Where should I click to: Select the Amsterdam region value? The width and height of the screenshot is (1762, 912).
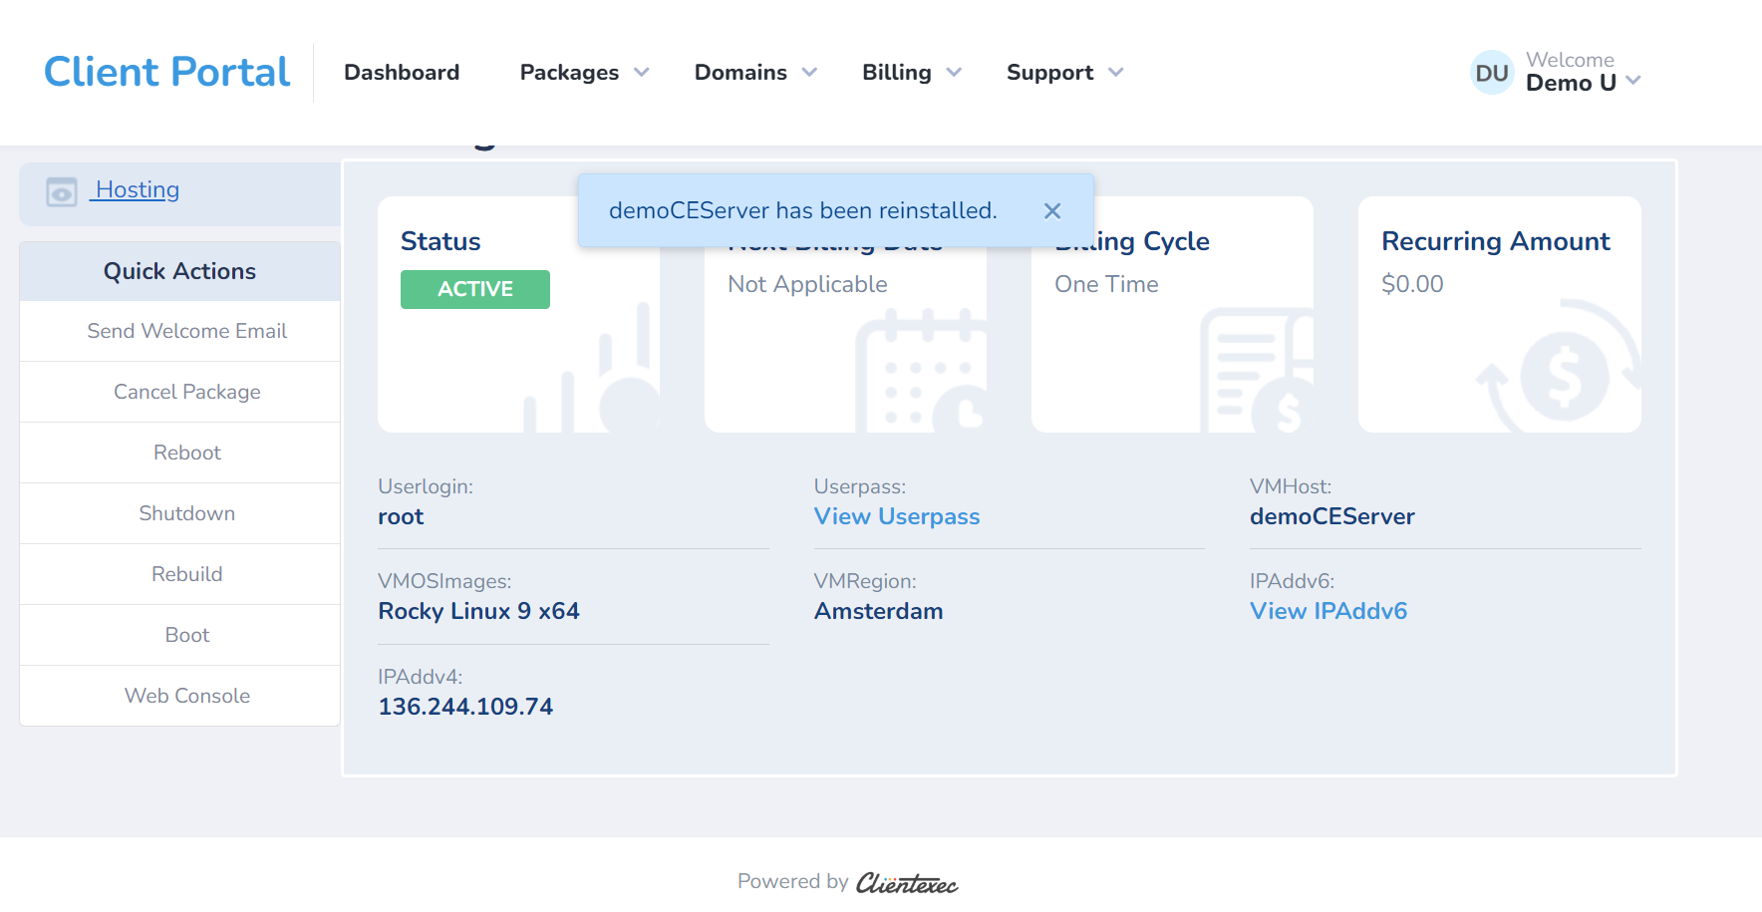click(878, 611)
